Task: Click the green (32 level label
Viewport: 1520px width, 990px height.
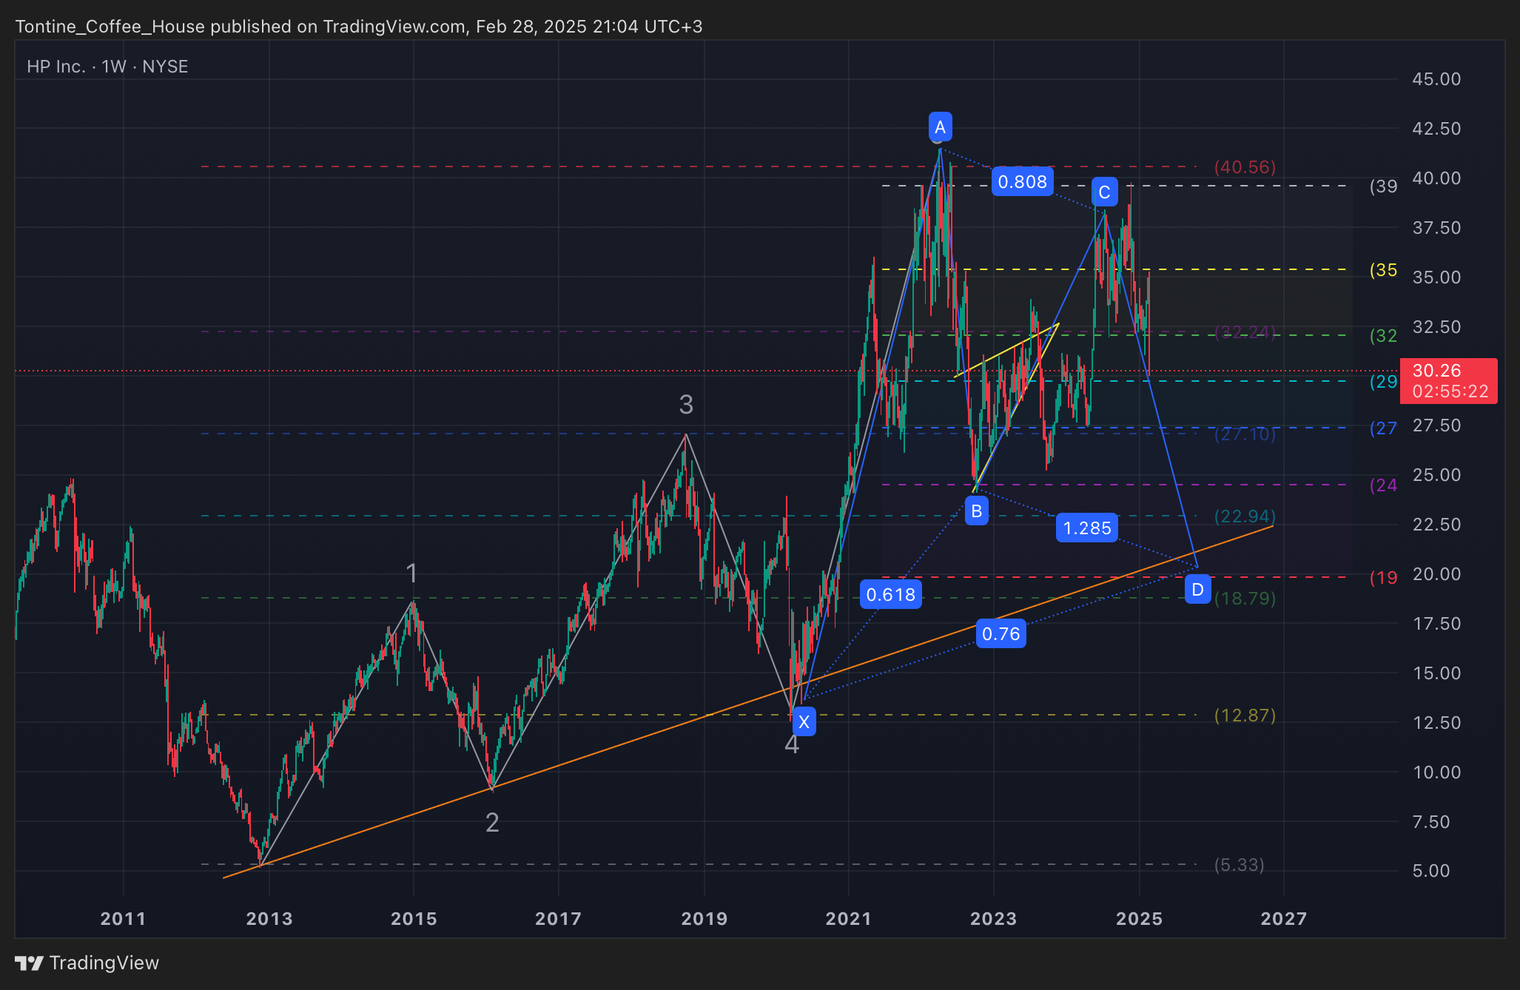Action: (x=1383, y=336)
